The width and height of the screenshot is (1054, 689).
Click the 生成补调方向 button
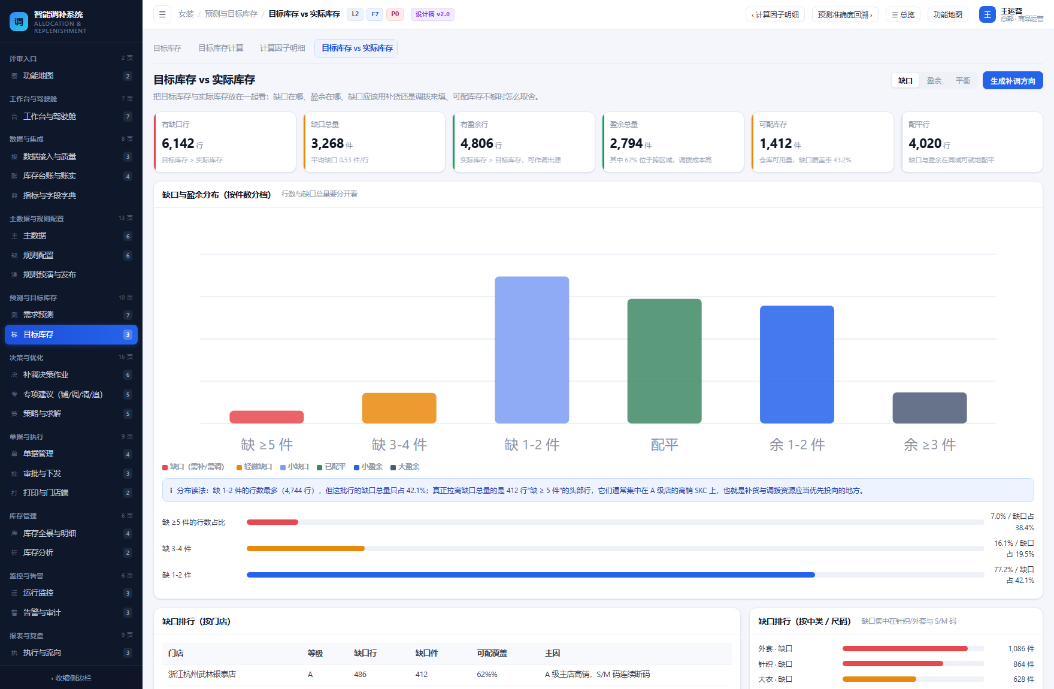point(1013,80)
